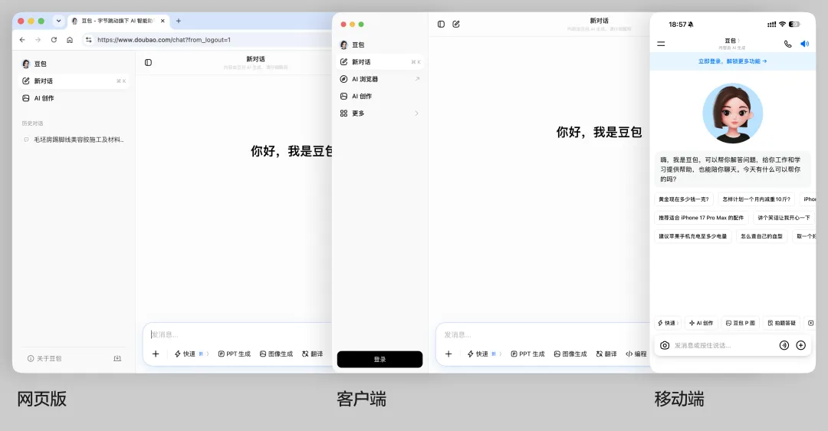Tap plus circle icon in mobile input bar
828x431 pixels.
(x=800, y=345)
